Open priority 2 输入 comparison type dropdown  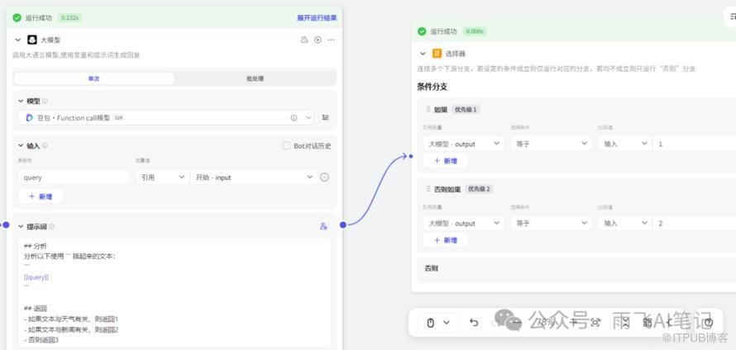pos(625,224)
